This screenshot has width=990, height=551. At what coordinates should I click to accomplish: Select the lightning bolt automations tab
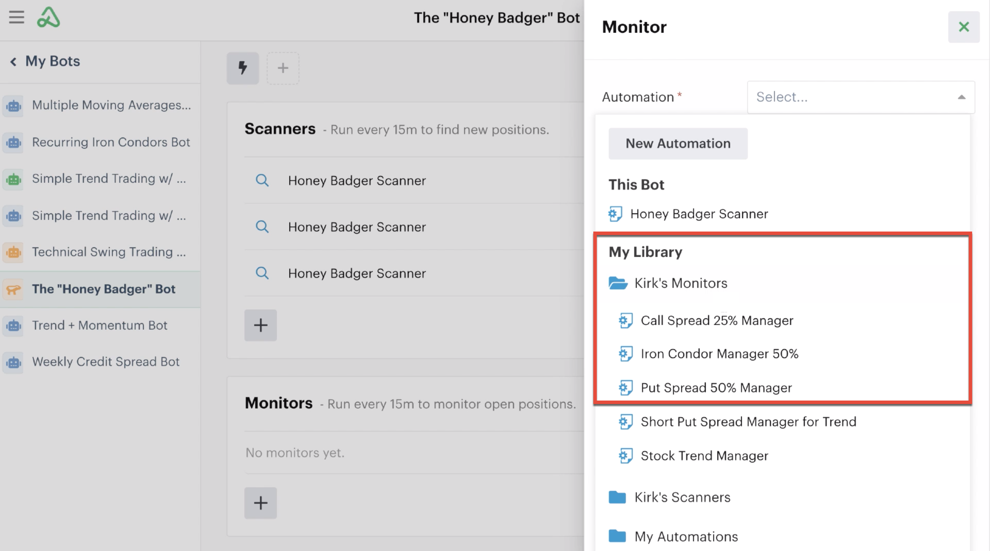tap(243, 68)
